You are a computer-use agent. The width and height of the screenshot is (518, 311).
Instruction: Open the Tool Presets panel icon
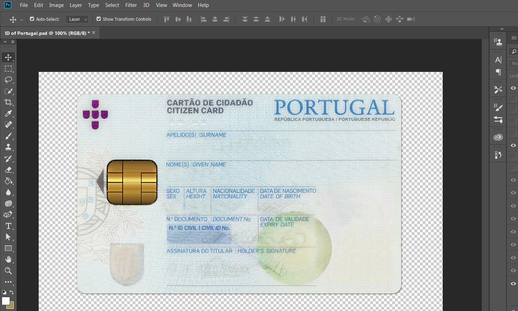[x=498, y=89]
